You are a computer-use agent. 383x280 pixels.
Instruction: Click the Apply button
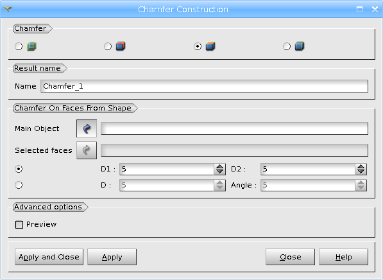(x=112, y=257)
